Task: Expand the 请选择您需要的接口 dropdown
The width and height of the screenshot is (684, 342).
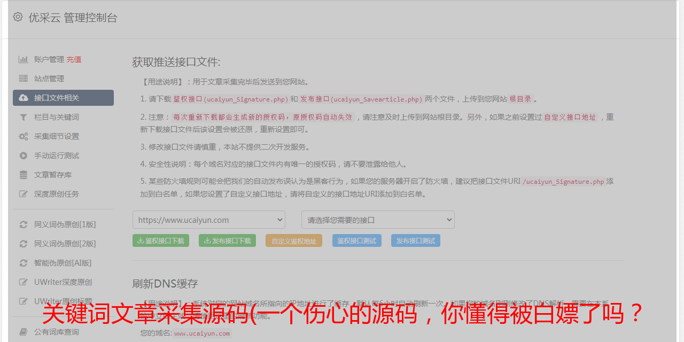Action: coord(378,220)
